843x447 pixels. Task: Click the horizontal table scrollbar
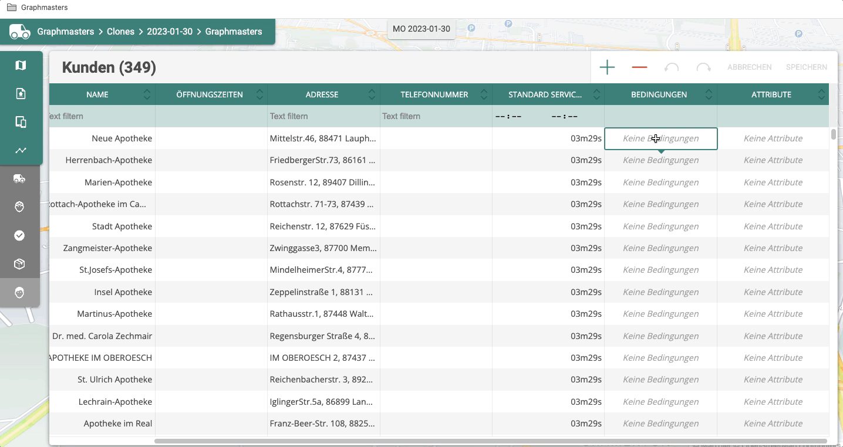click(491, 441)
